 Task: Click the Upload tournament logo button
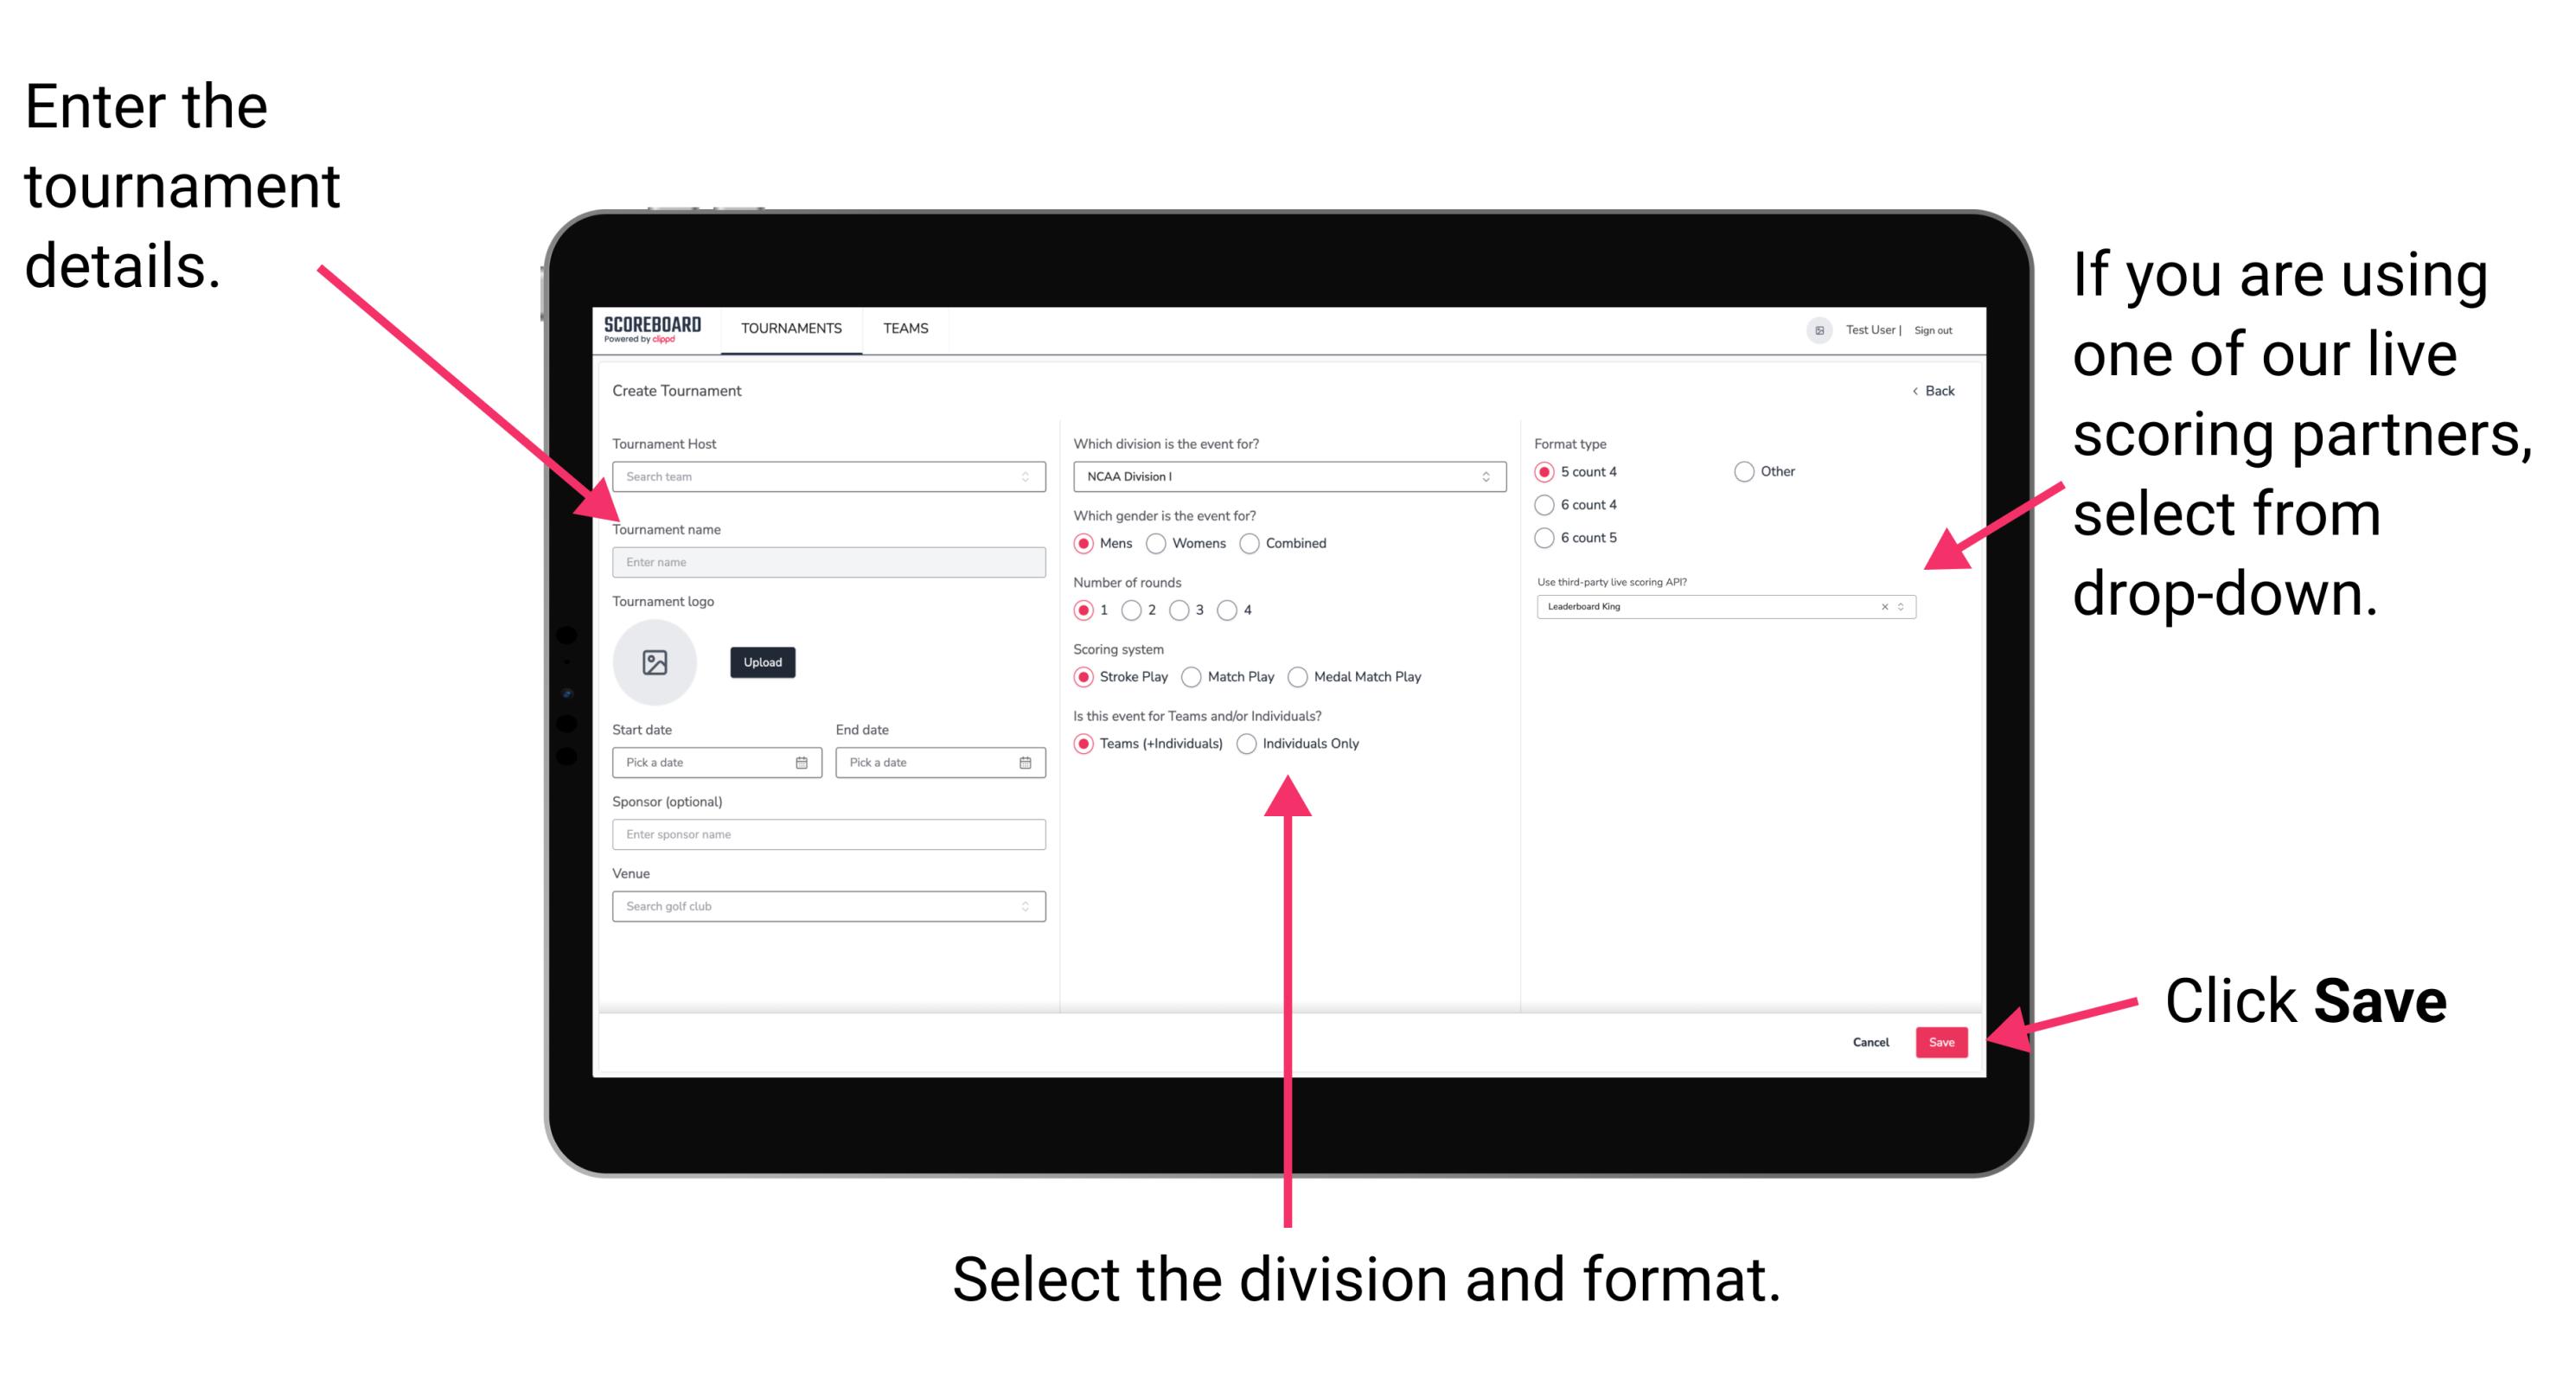[x=763, y=662]
